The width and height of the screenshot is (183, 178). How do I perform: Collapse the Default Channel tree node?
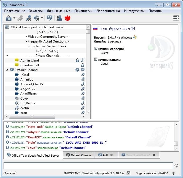click(x=7, y=70)
